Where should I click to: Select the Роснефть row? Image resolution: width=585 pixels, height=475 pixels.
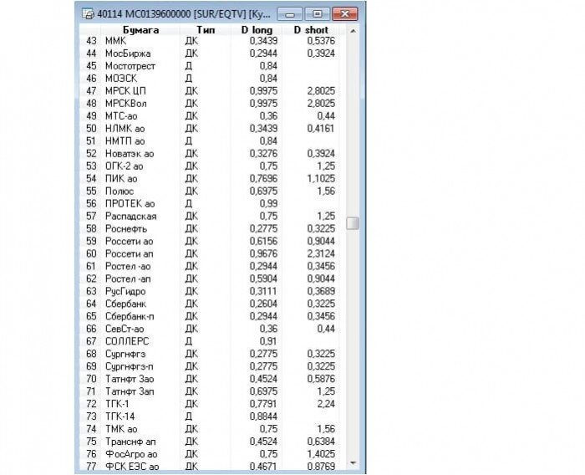pos(210,228)
